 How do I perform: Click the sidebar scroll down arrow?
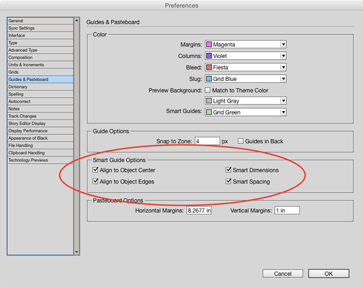tap(77, 252)
